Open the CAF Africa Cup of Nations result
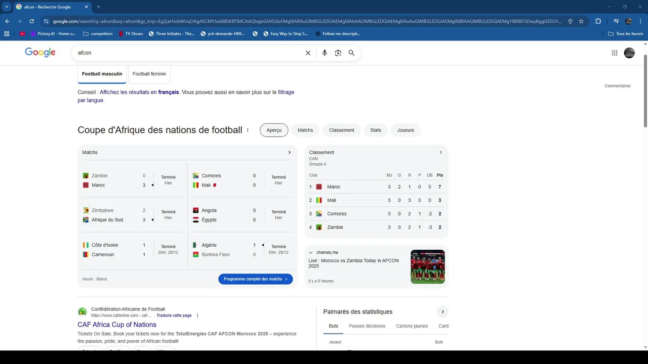Image resolution: width=648 pixels, height=364 pixels. 117,325
